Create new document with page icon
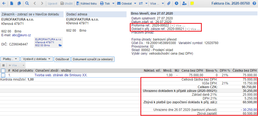This screenshot has width=258, height=116. (x=11, y=4)
